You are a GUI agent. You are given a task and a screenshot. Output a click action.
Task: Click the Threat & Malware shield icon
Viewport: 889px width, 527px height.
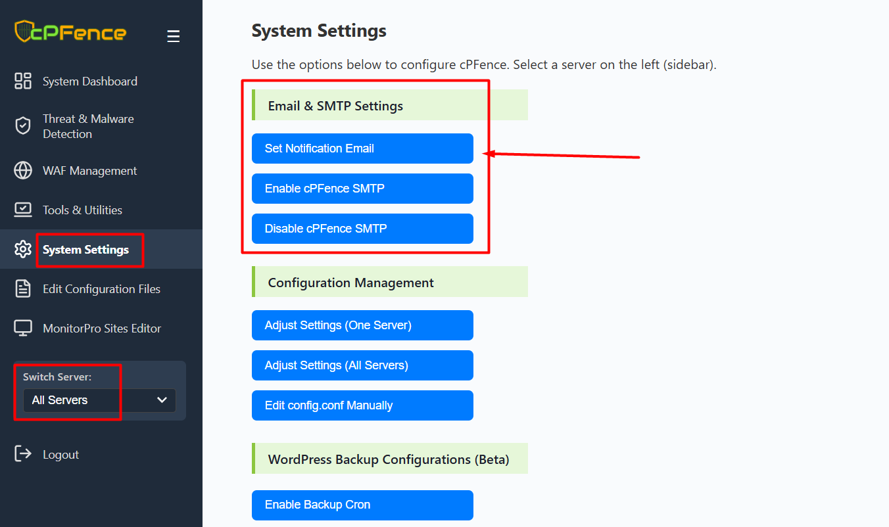pyautogui.click(x=23, y=126)
